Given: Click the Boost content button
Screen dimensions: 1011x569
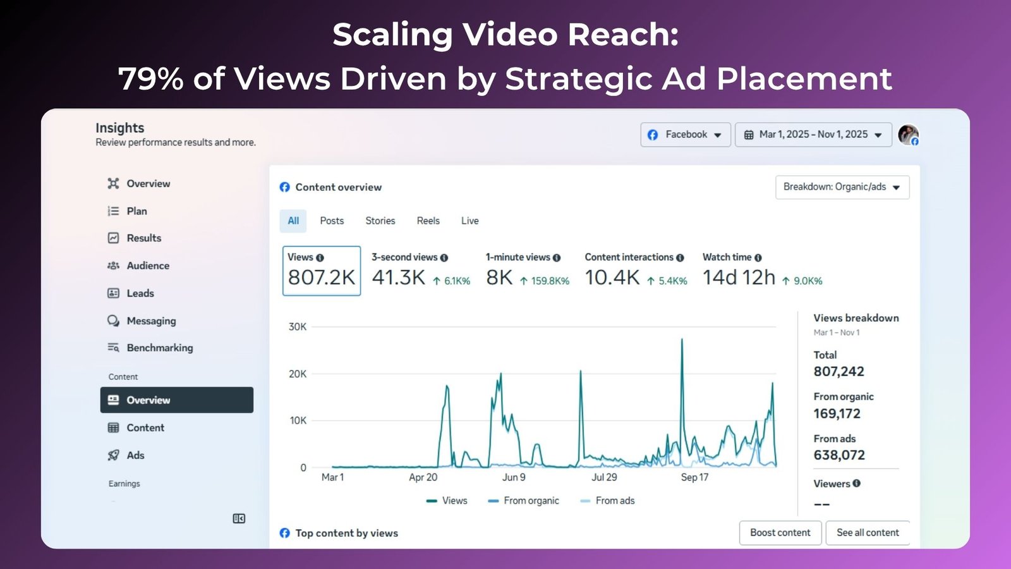Looking at the screenshot, I should 780,533.
